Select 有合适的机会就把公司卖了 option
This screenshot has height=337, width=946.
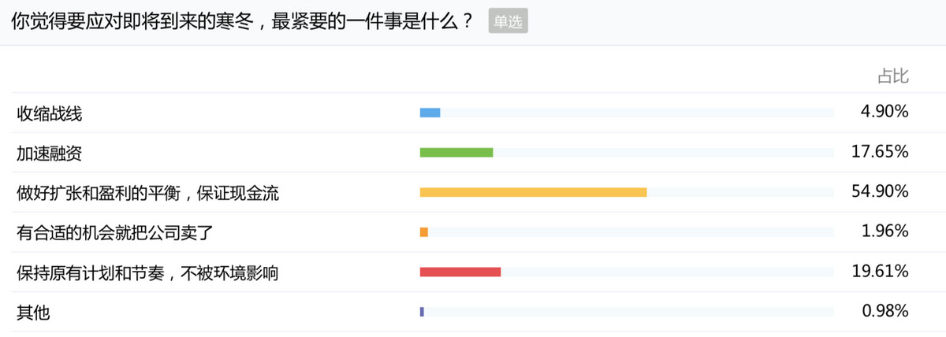coord(115,232)
